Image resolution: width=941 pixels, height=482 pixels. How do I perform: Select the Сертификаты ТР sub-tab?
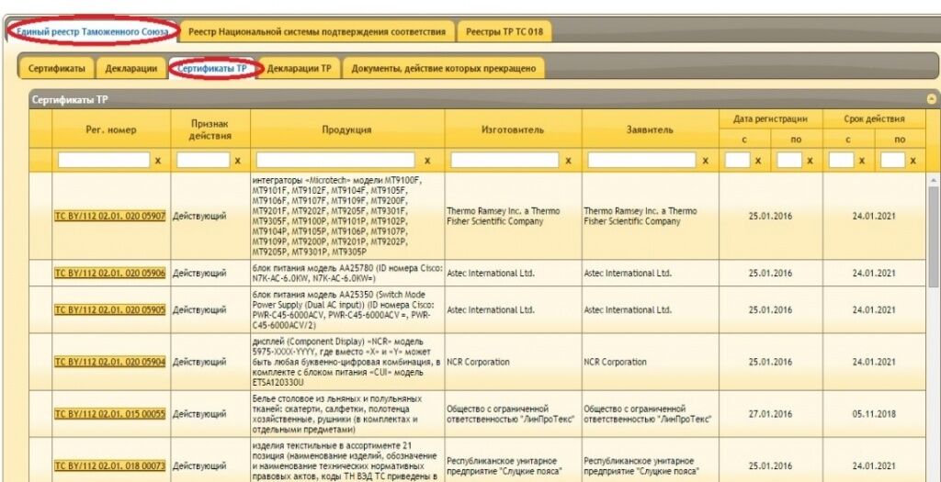[x=212, y=68]
